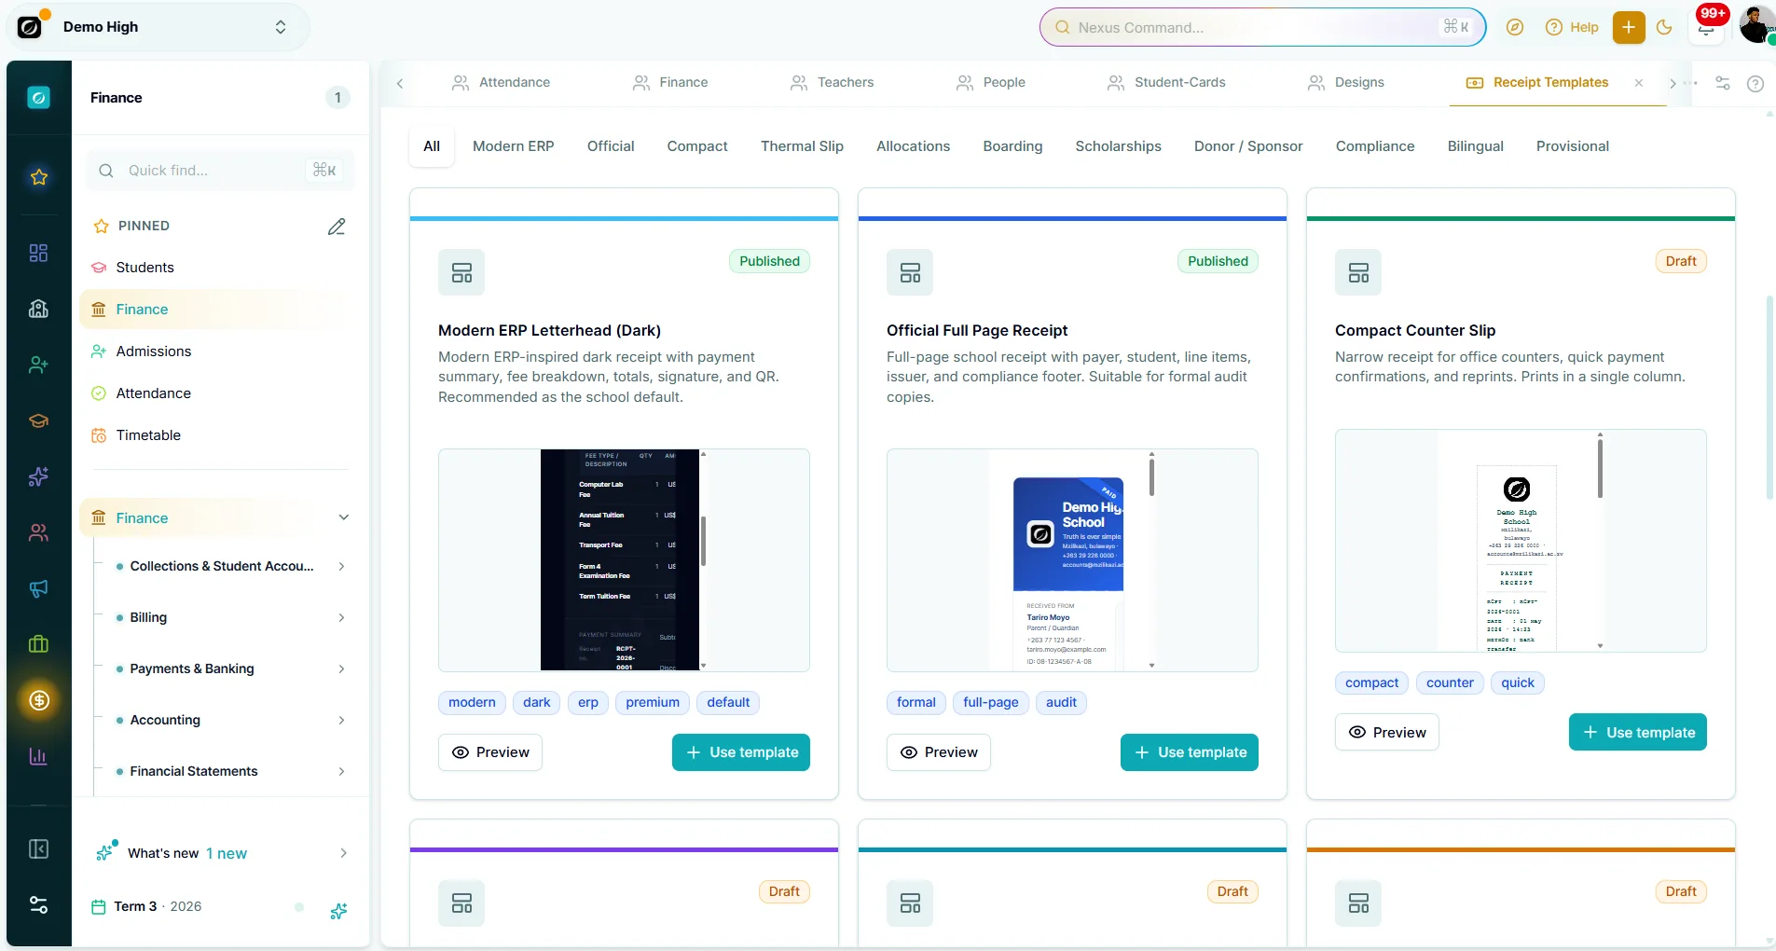Open the compass explore icon in header
The image size is (1776, 951).
click(x=1515, y=27)
